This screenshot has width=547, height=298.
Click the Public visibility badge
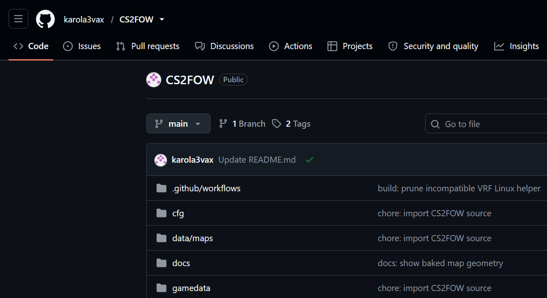233,80
